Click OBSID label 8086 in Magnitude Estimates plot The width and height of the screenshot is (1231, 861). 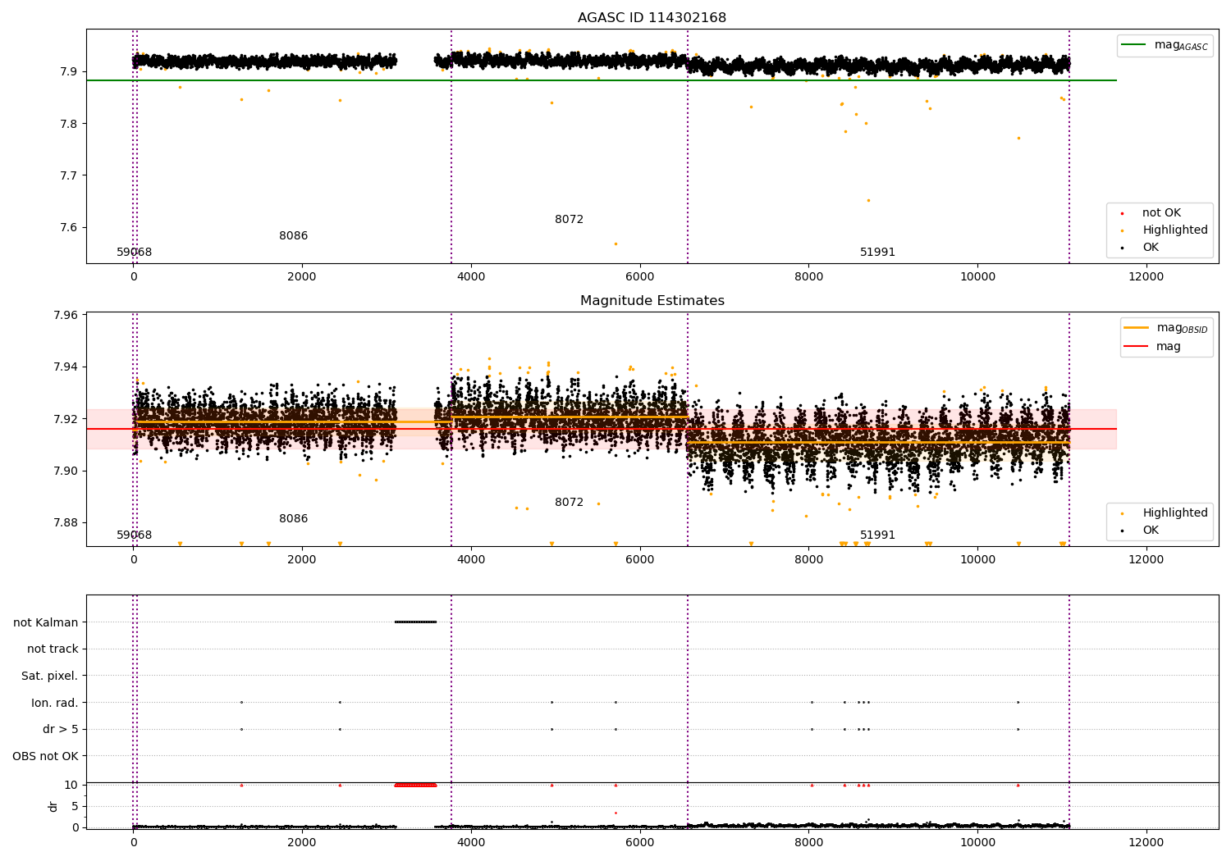point(294,519)
